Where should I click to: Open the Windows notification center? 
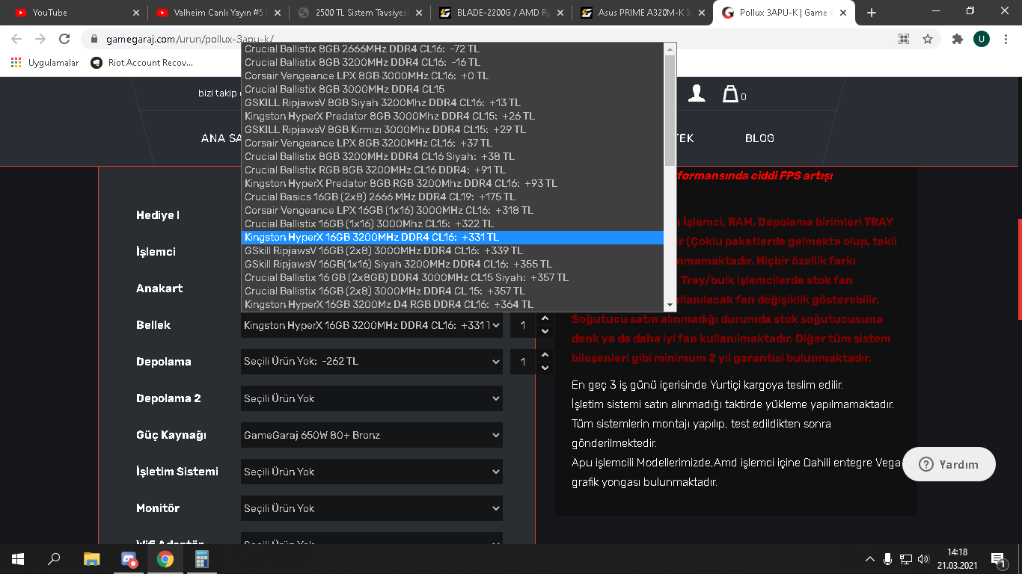click(998, 559)
